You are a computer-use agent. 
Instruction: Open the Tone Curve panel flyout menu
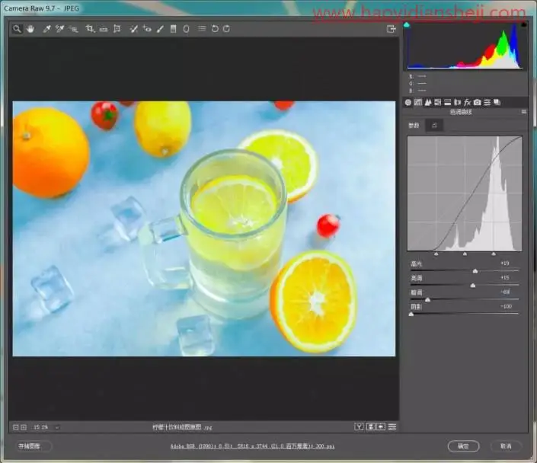[523, 112]
